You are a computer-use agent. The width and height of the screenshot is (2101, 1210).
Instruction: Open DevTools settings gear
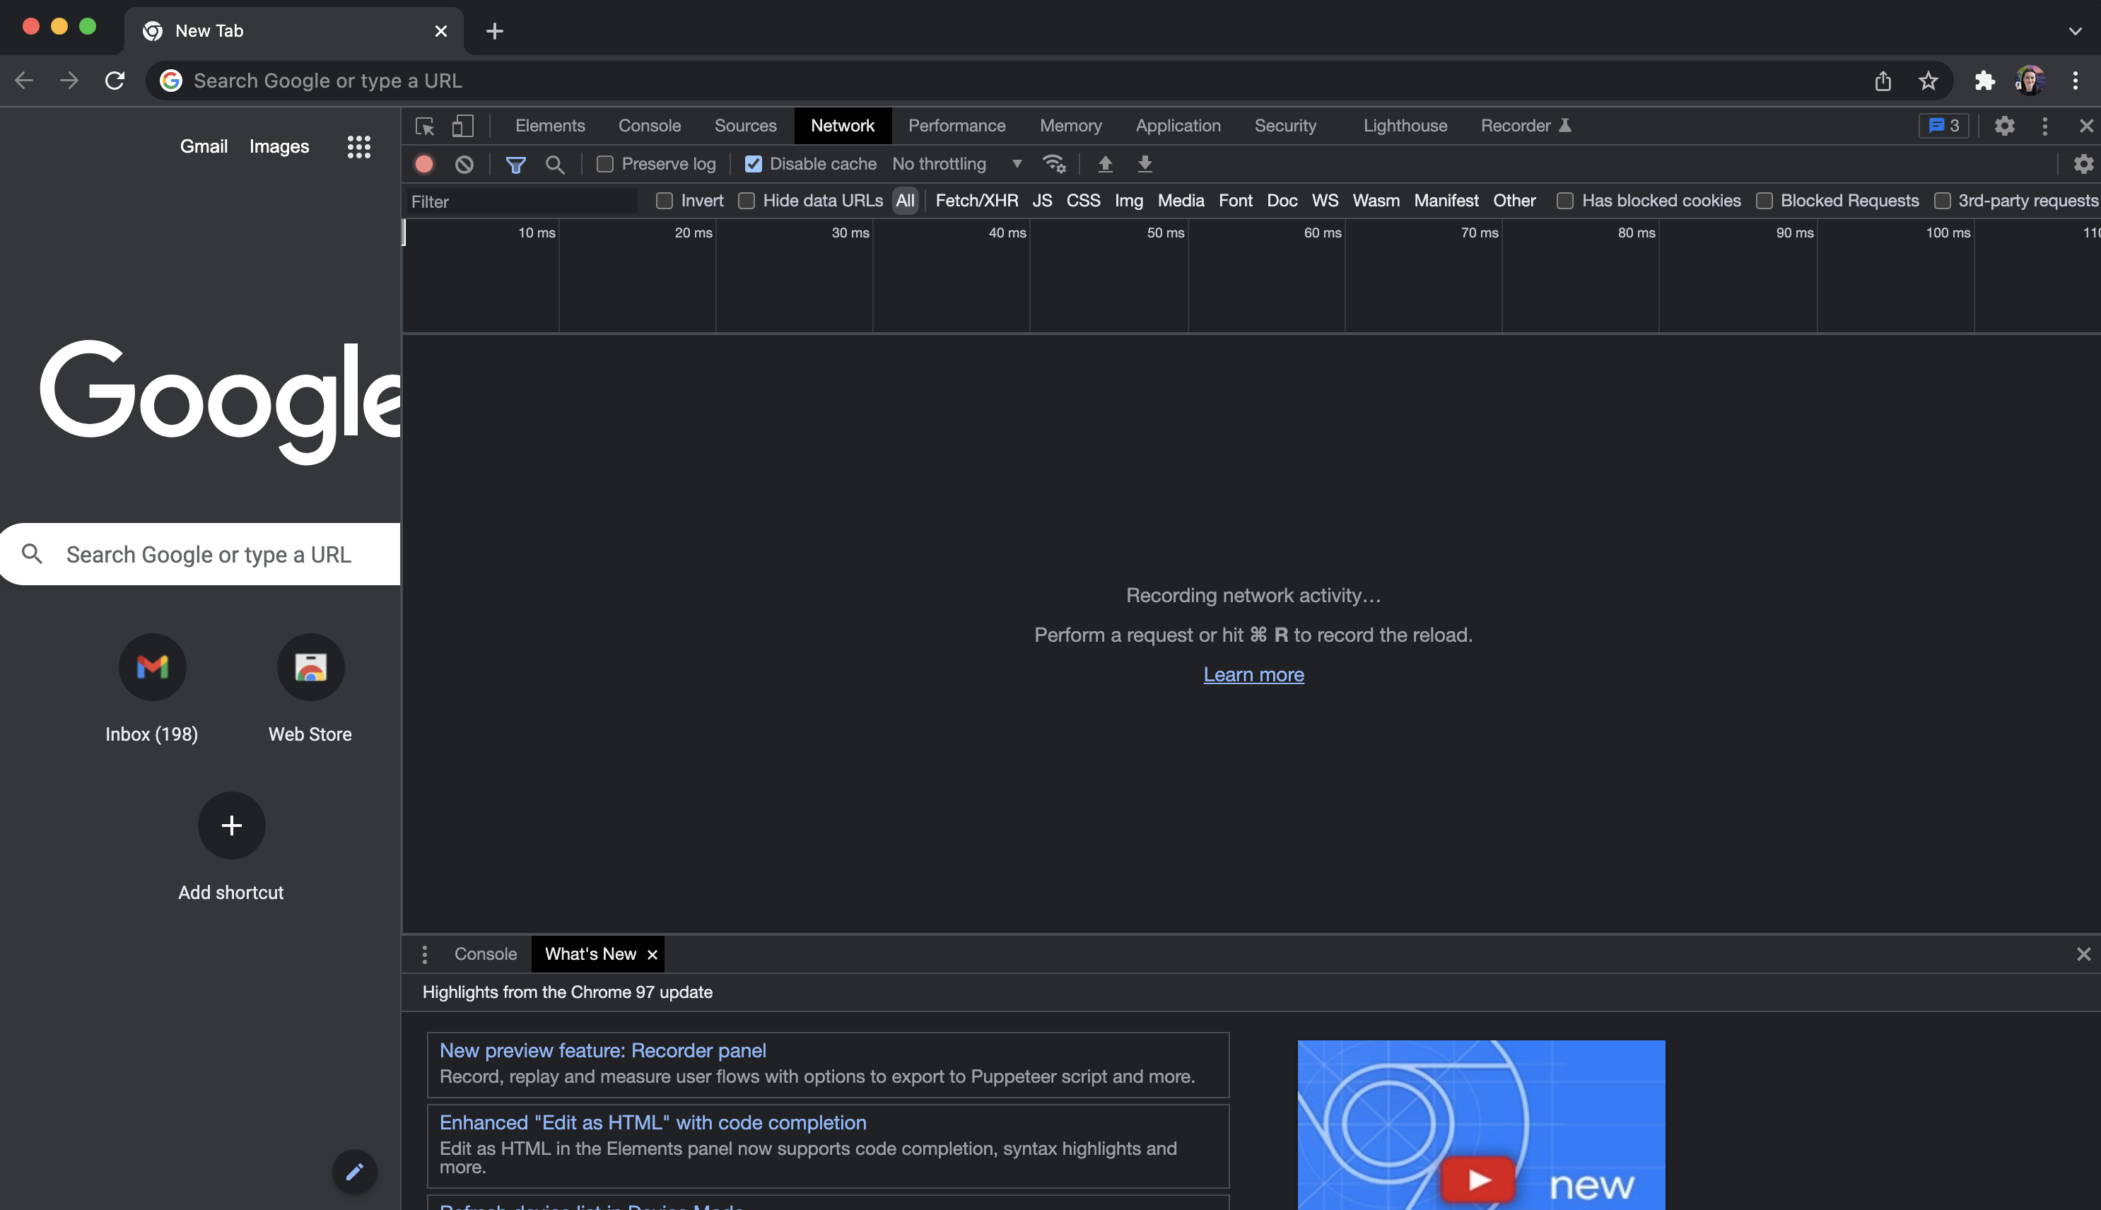click(x=2005, y=126)
